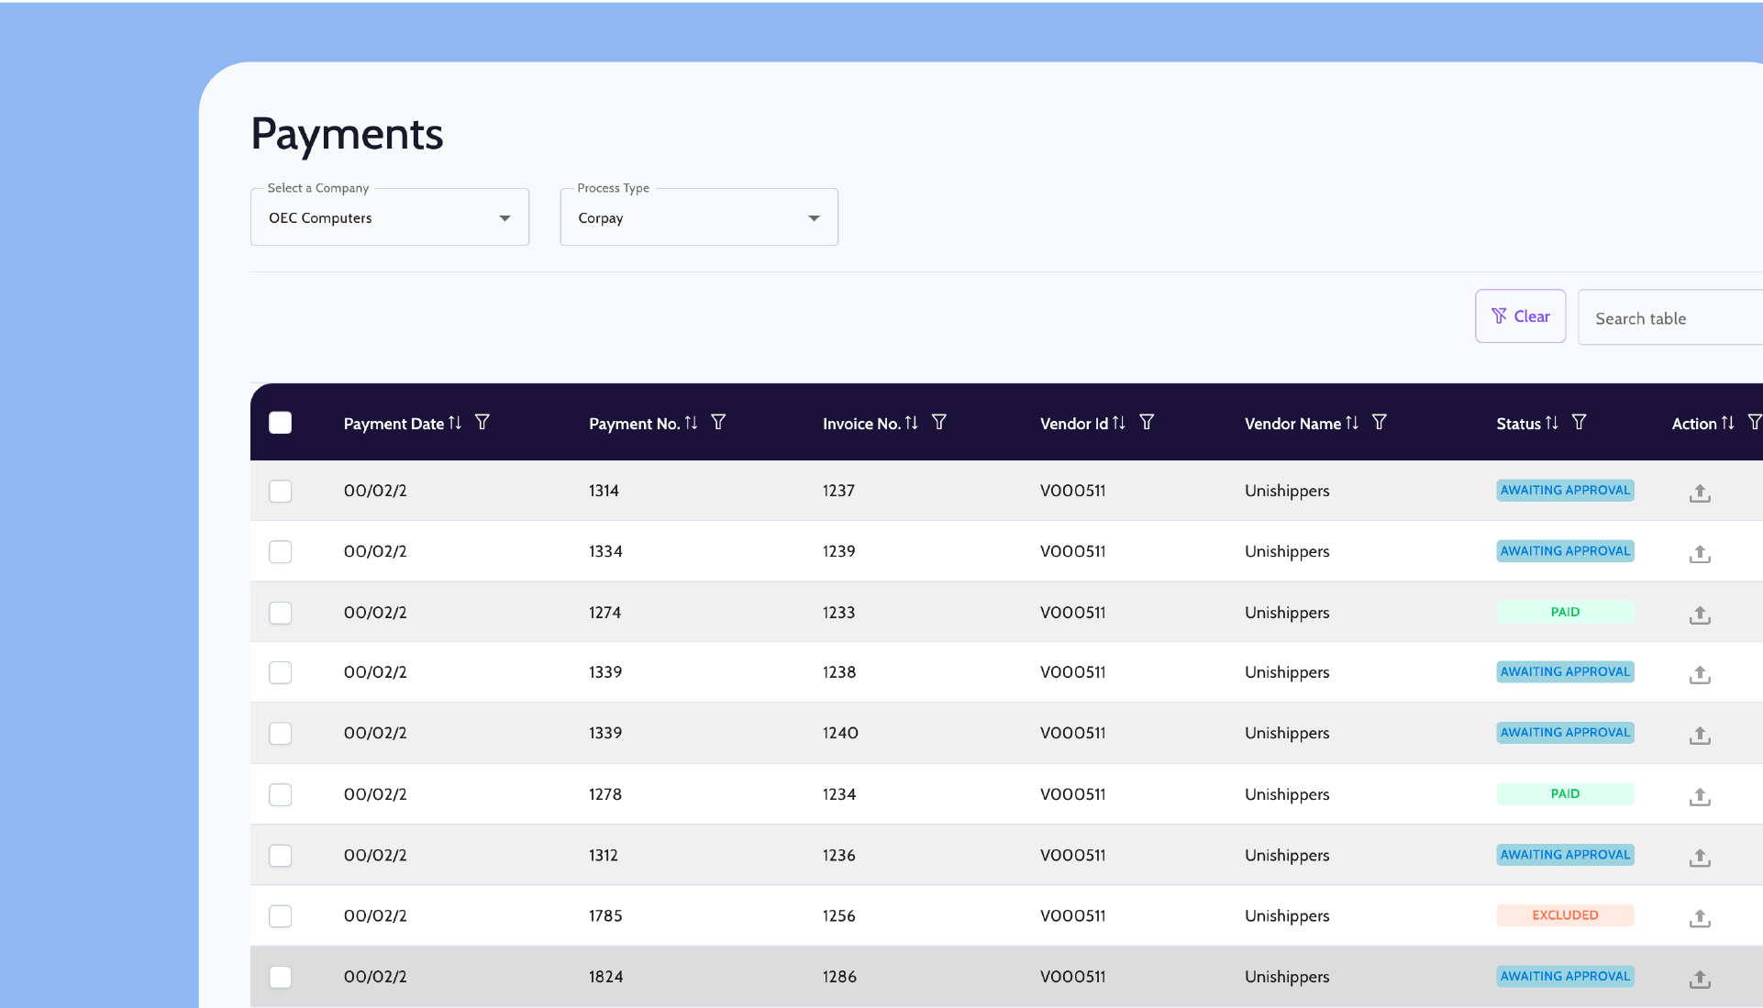Click the Search table field
The width and height of the screenshot is (1763, 1008).
1669,318
